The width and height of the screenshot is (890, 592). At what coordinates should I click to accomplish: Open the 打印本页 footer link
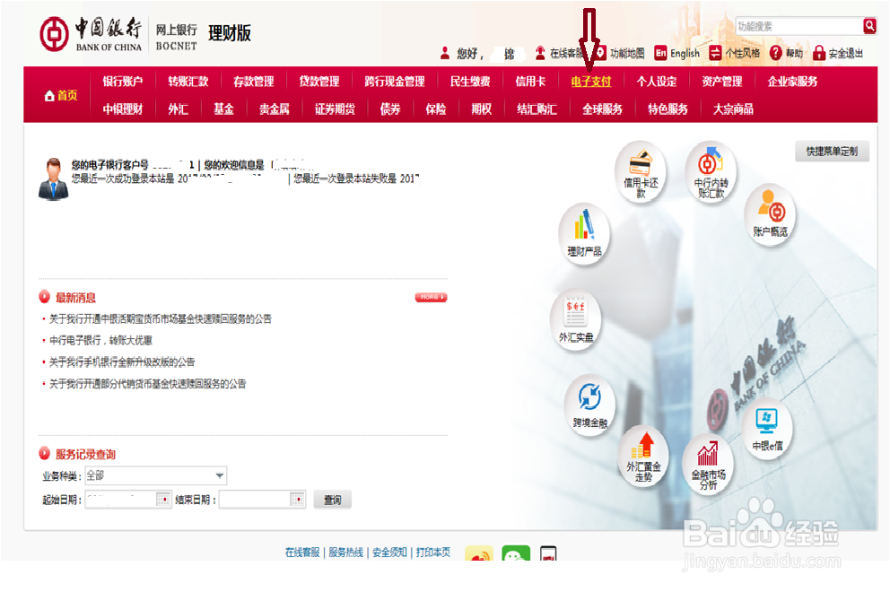pyautogui.click(x=433, y=553)
